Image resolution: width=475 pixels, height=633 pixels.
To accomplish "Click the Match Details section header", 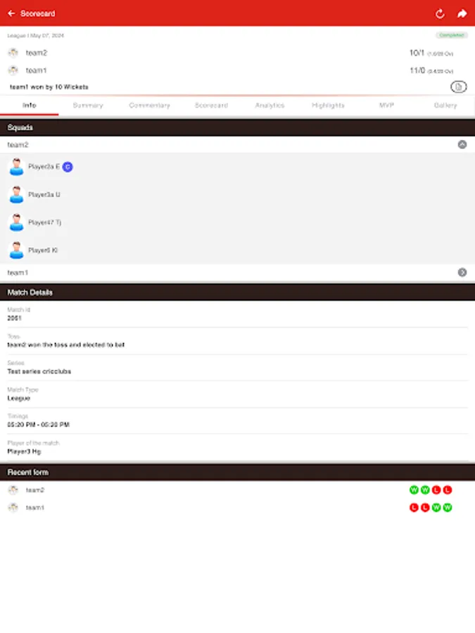I will point(238,293).
